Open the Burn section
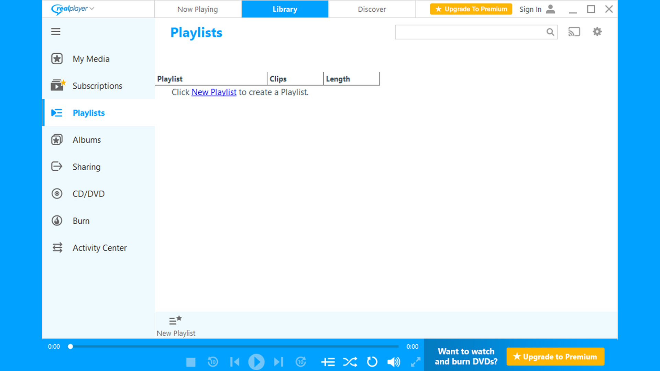The height and width of the screenshot is (371, 660). coord(98,221)
